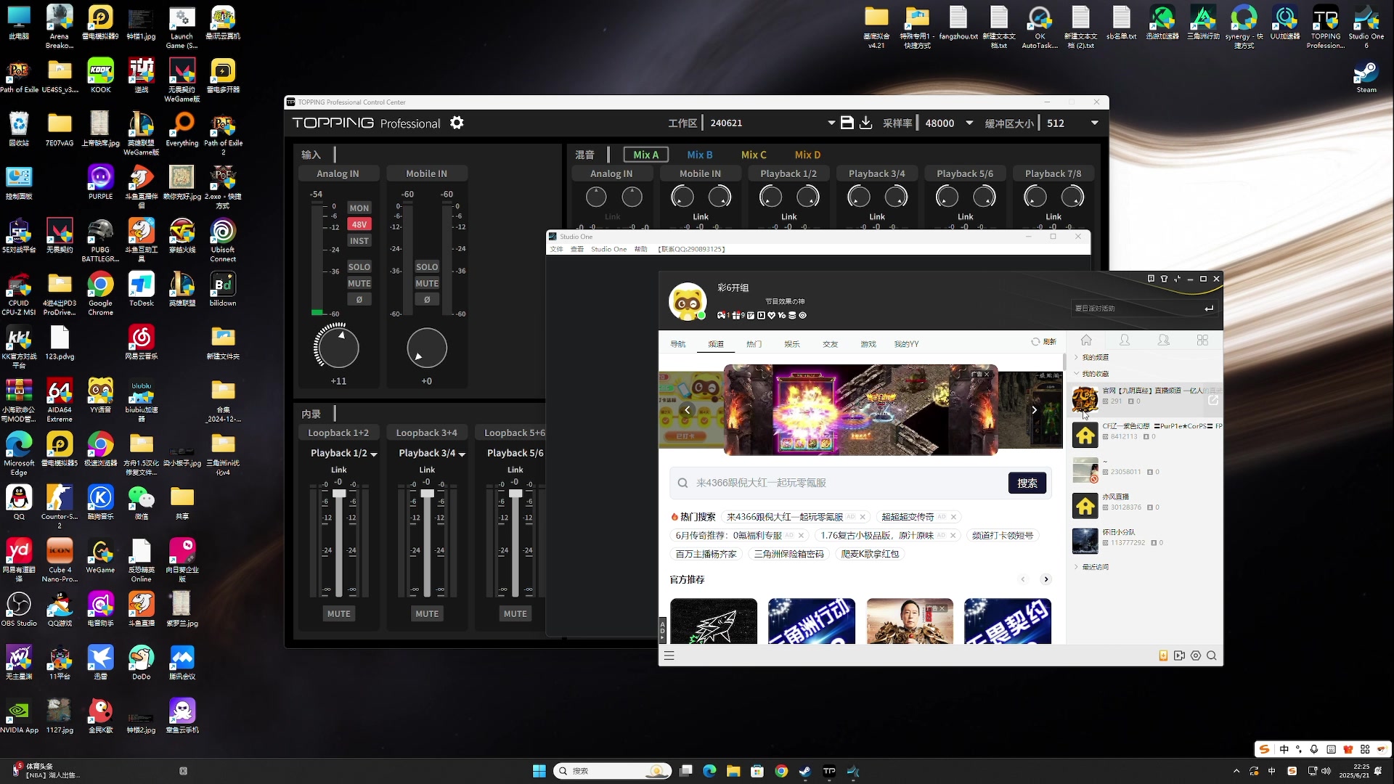Click the Sogou toolbox grid icon
1394x784 pixels.
click(x=1365, y=749)
